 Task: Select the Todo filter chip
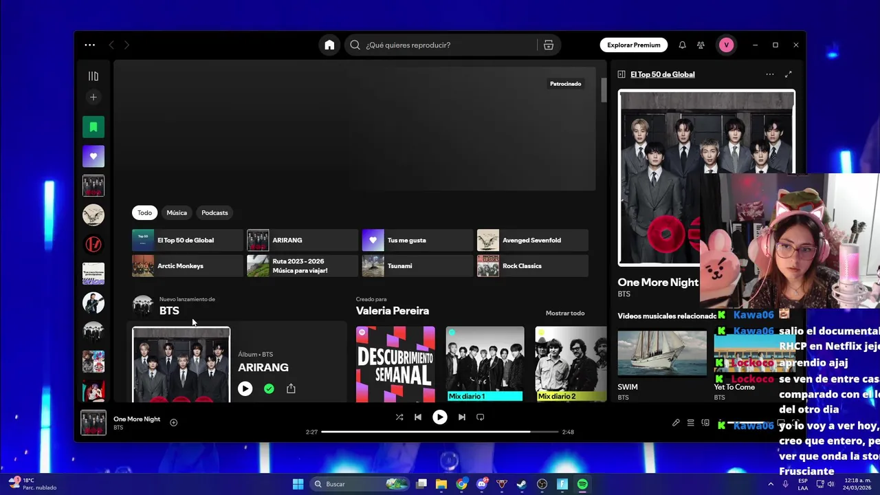[x=144, y=212]
